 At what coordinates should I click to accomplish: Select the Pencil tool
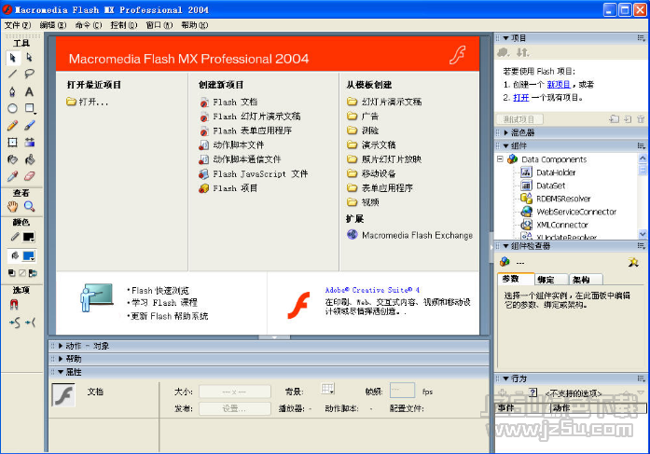coord(12,126)
